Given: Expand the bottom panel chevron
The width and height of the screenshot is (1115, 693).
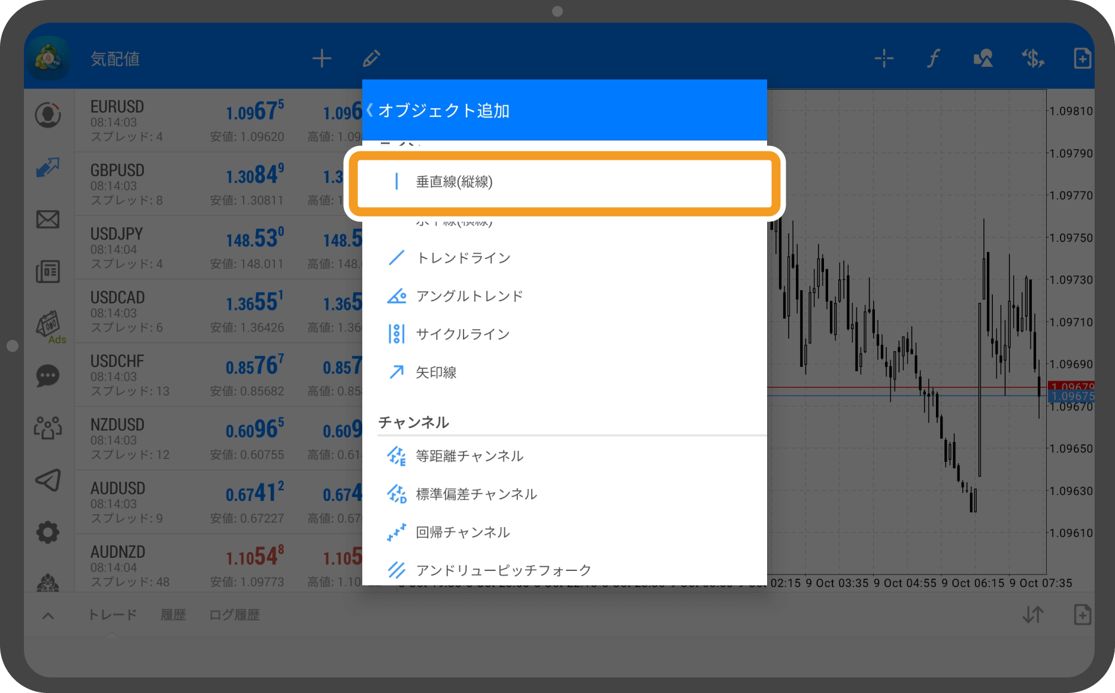Looking at the screenshot, I should coord(49,615).
